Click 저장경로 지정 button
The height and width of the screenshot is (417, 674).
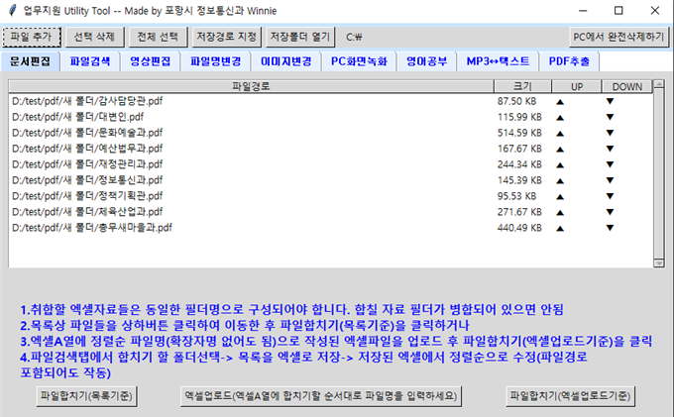pos(227,37)
